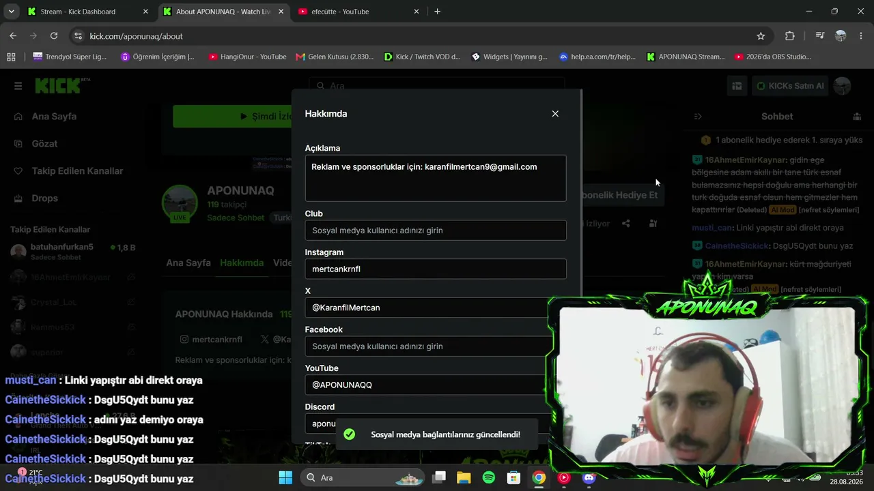874x491 pixels.
Task: Open the apps grid in bookmarks bar
Action: 11,57
